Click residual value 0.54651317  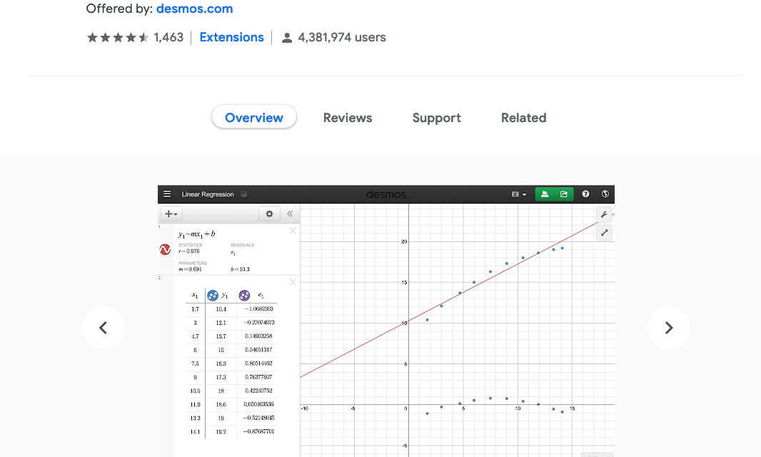point(258,350)
